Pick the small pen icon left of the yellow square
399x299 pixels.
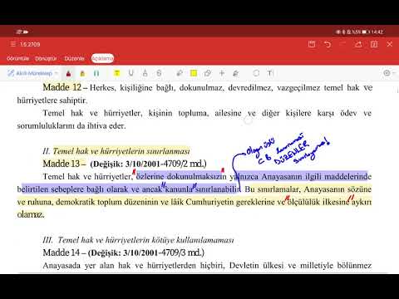pos(180,73)
